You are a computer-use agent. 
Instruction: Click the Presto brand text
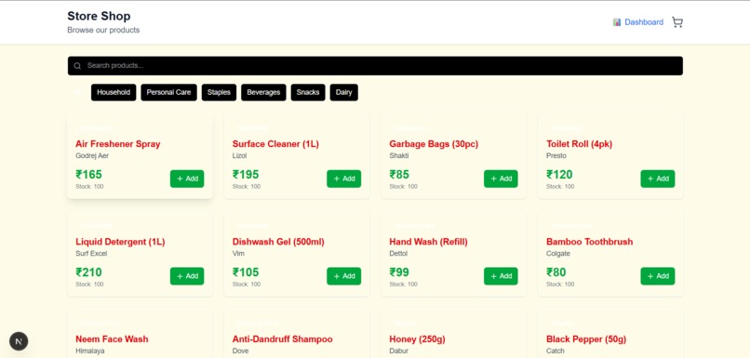click(x=556, y=156)
